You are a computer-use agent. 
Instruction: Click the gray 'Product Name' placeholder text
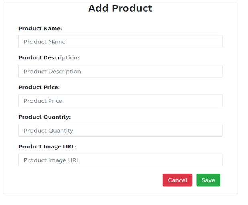pyautogui.click(x=45, y=42)
